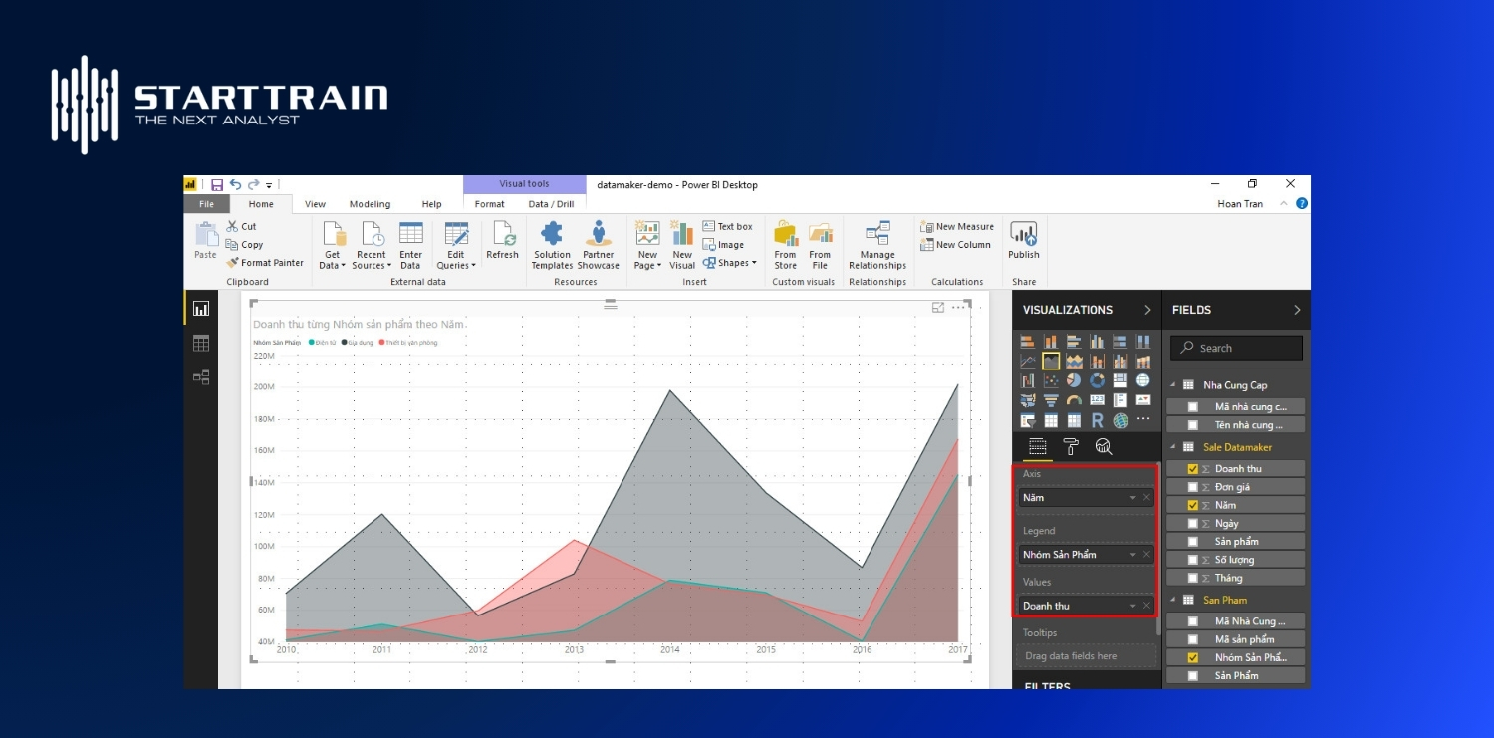Open dropdown for Doanh thu in Values well

[x=1133, y=605]
